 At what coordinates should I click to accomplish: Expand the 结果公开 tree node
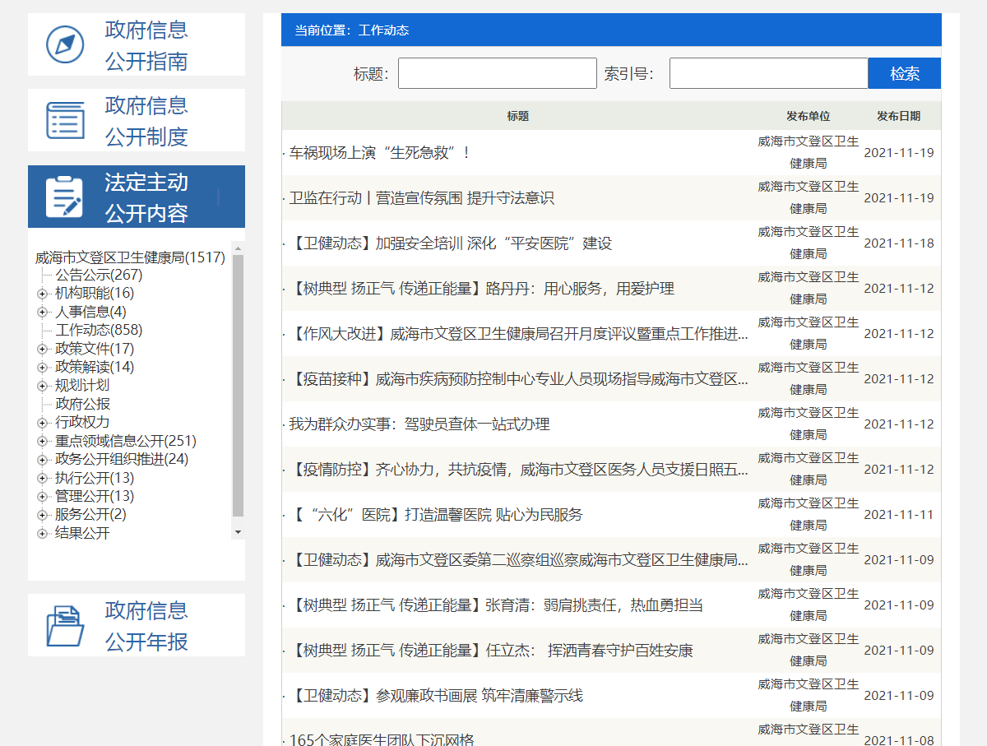pos(43,534)
